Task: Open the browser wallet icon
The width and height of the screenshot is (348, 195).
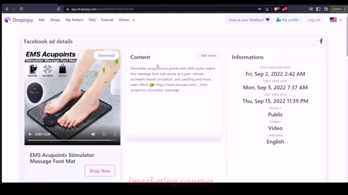Action: pos(326,9)
